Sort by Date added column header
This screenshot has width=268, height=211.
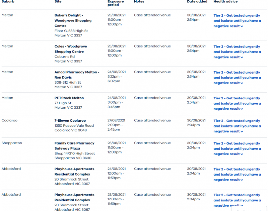tap(197, 2)
